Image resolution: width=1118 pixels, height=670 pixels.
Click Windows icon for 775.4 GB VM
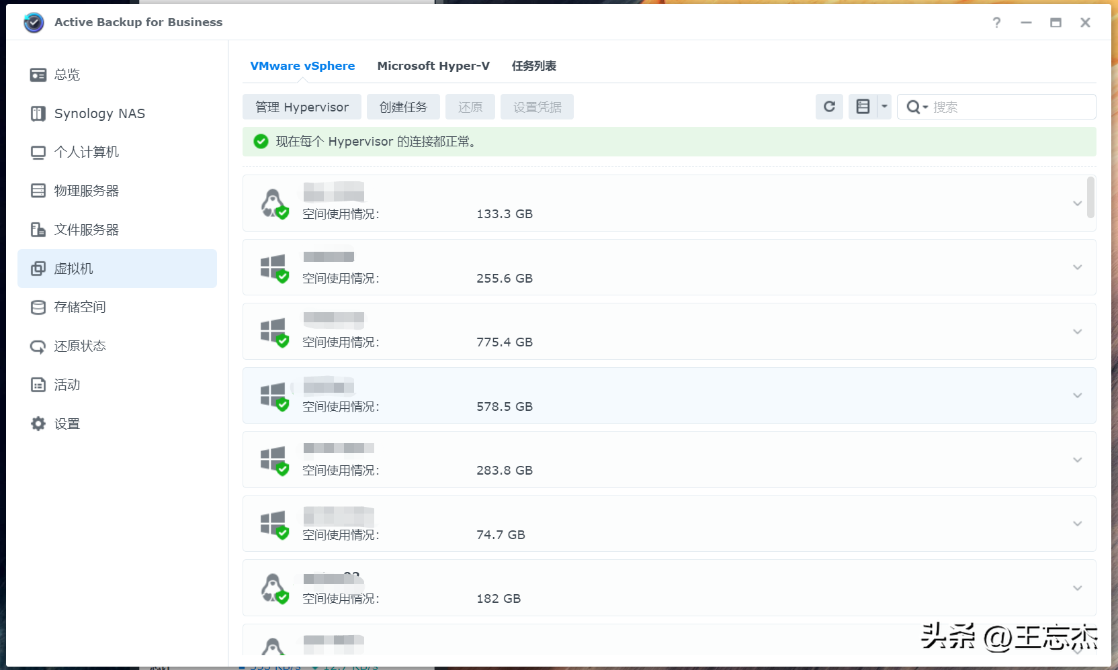coord(274,332)
